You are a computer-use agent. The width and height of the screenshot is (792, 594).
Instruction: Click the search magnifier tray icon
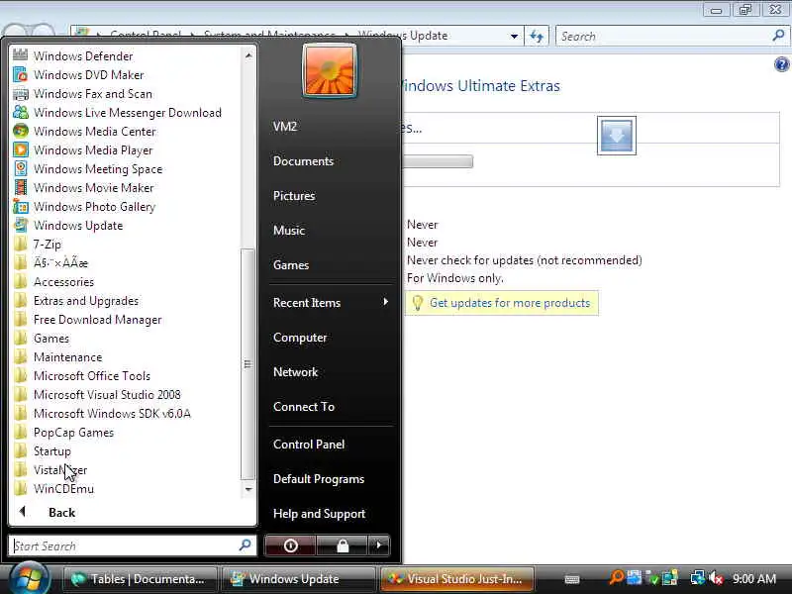click(x=616, y=577)
